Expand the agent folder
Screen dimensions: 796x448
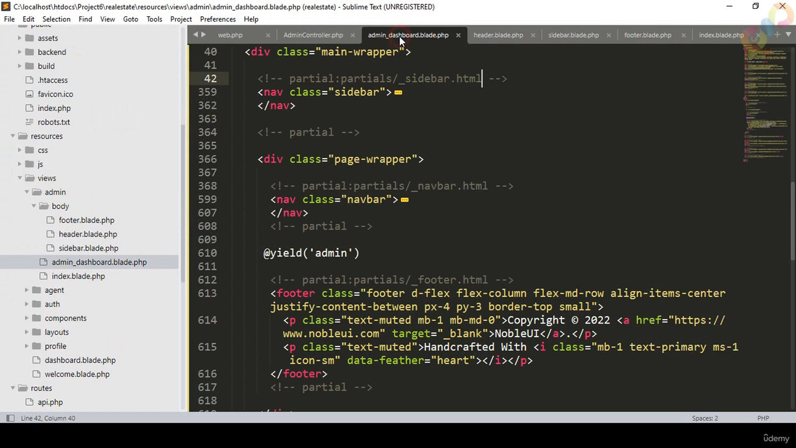(27, 290)
